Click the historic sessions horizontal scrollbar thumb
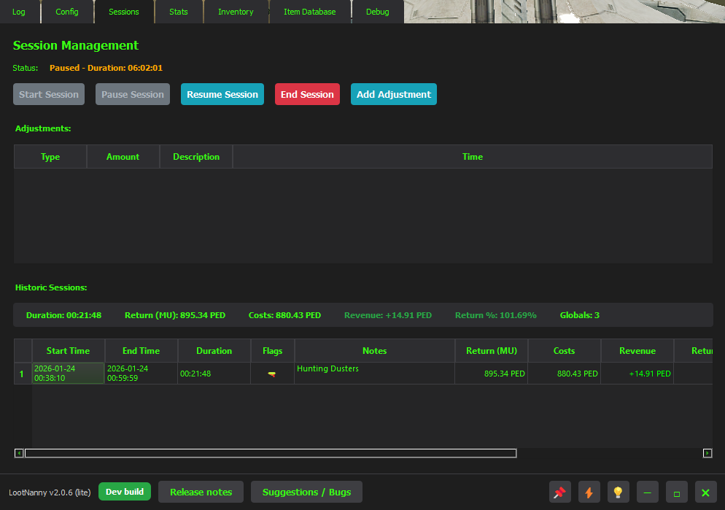The height and width of the screenshot is (510, 725). 271,453
